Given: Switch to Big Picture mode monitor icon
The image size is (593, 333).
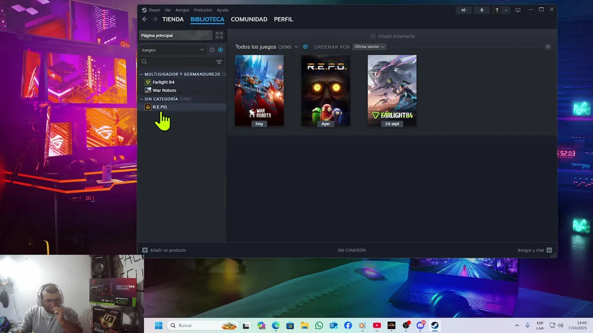Looking at the screenshot, I should (x=518, y=10).
